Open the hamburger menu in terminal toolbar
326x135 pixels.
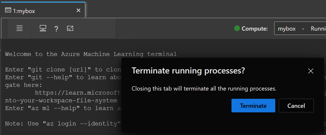tap(19, 28)
